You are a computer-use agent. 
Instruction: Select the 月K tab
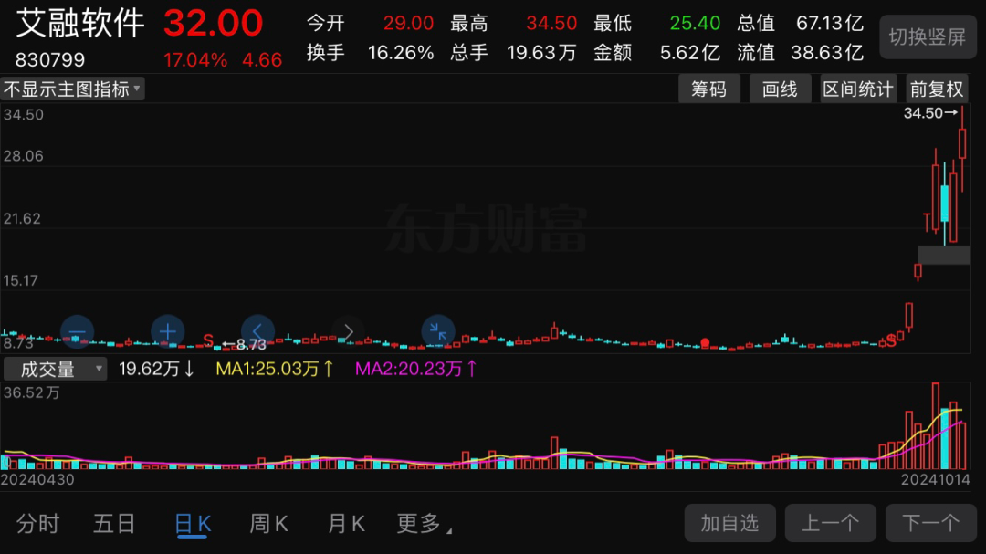pos(346,523)
